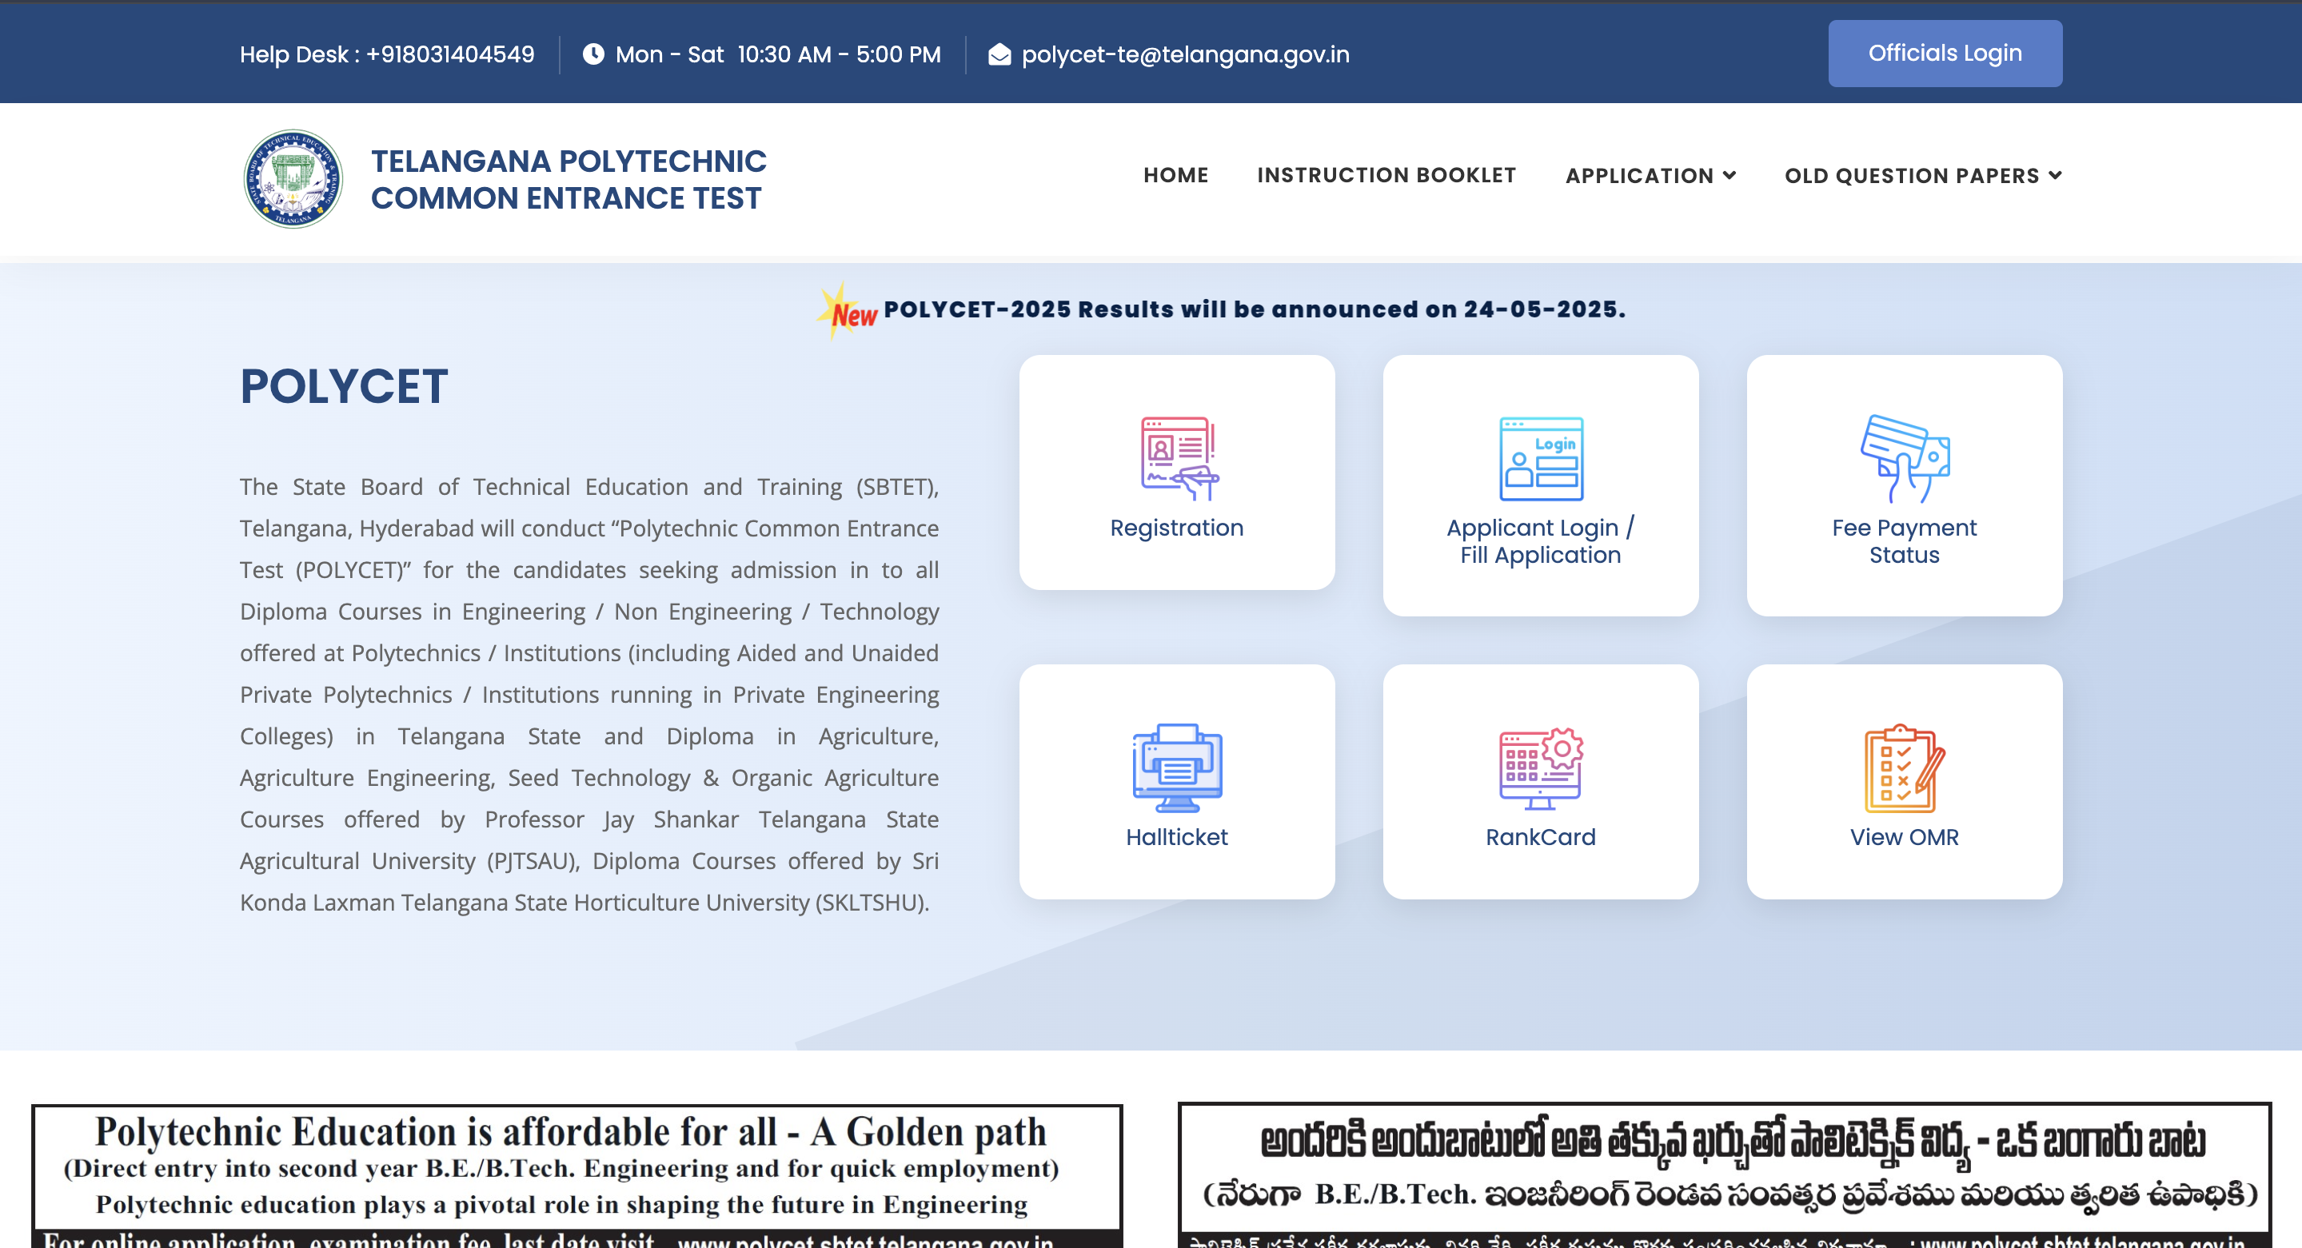
Task: Click the Fee Payment card icon
Action: click(1905, 458)
